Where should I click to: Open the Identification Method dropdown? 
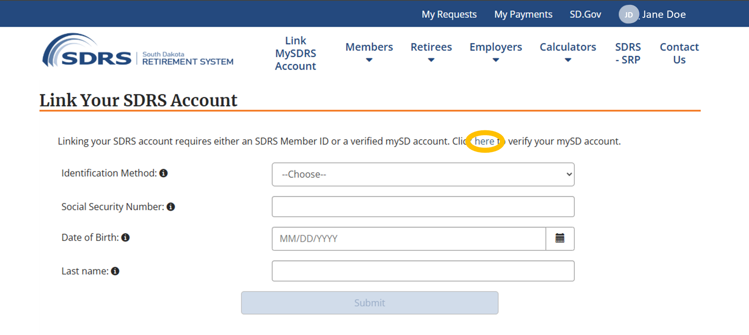tap(423, 175)
